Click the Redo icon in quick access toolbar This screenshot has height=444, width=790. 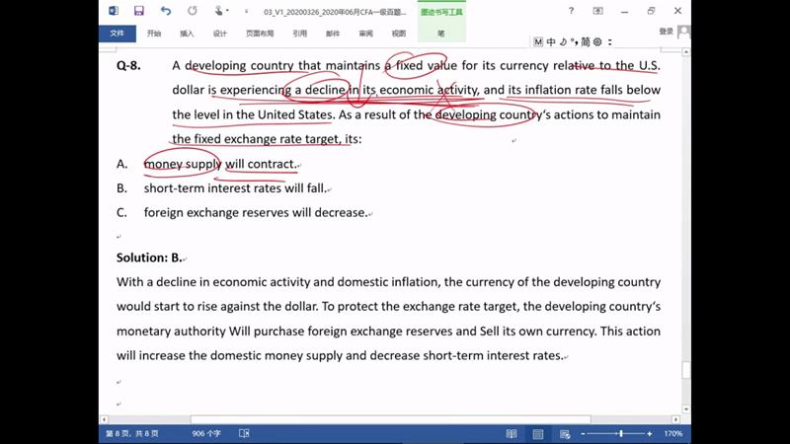coord(191,11)
